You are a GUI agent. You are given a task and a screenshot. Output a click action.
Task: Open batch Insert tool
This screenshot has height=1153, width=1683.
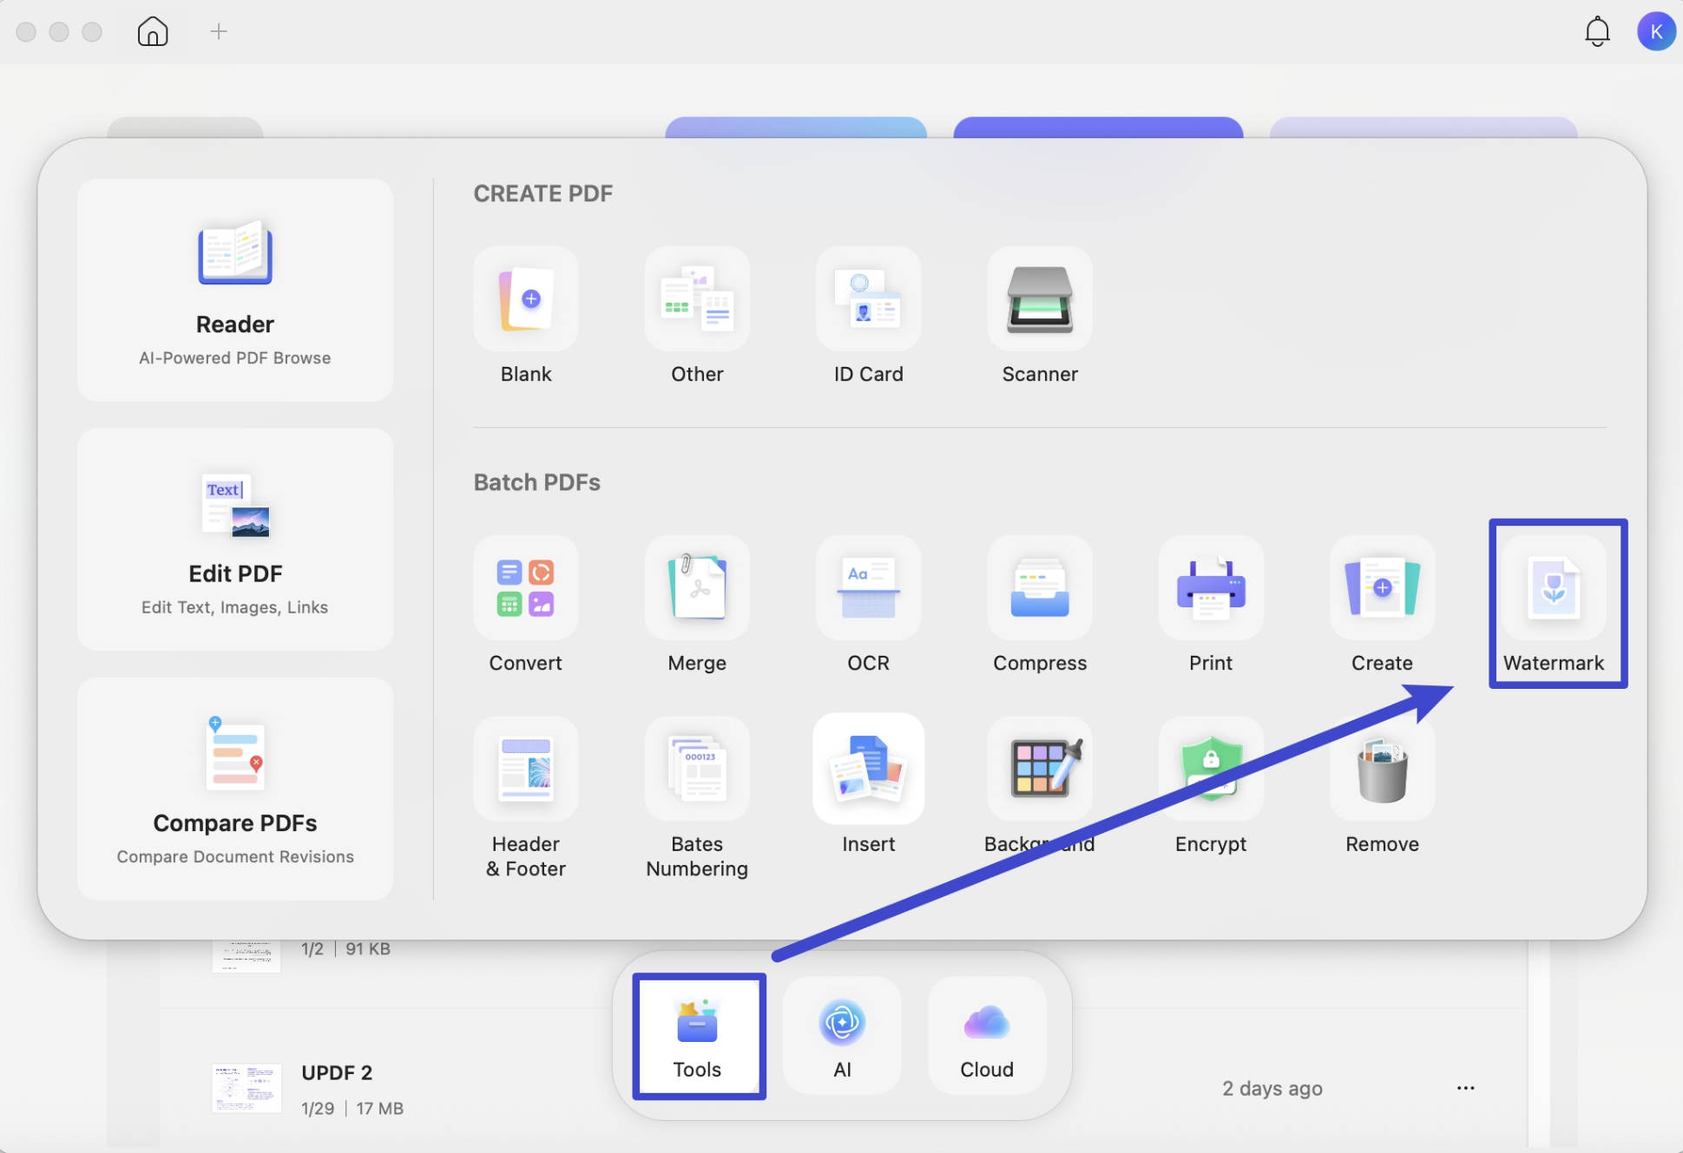[x=868, y=769]
